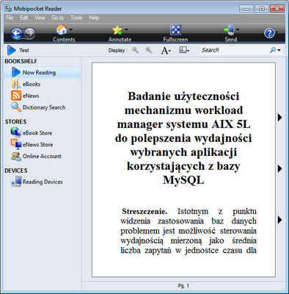
Task: Open the eBook Store link
Action: pyautogui.click(x=37, y=133)
